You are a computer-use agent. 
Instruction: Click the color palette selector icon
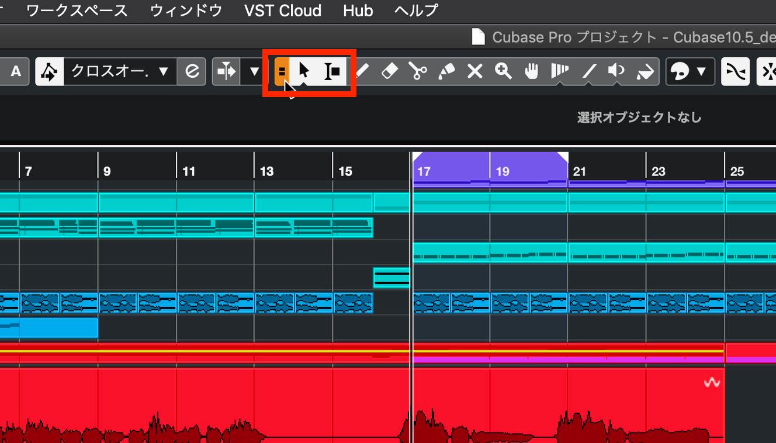(x=678, y=71)
